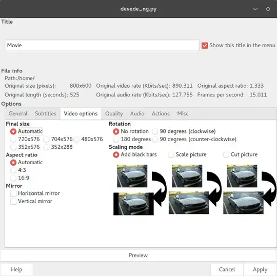Screen dimensions: 277x276
Task: Select Add black bars scaling mode
Action: [116, 155]
